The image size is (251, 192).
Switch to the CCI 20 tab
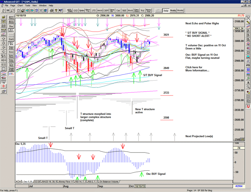point(37,182)
